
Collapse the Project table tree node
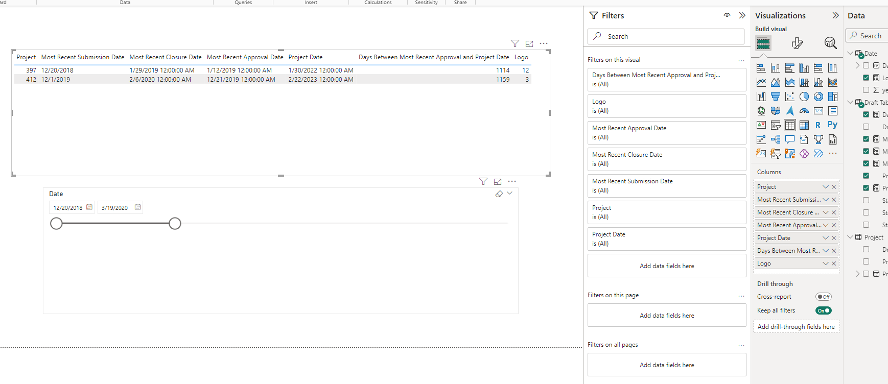(850, 237)
